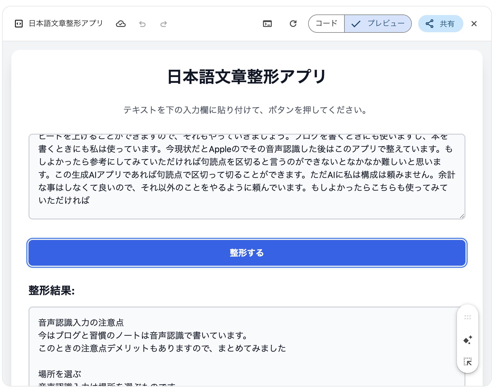This screenshot has height=387, width=502.
Task: Close the app preview panel
Action: (x=474, y=24)
